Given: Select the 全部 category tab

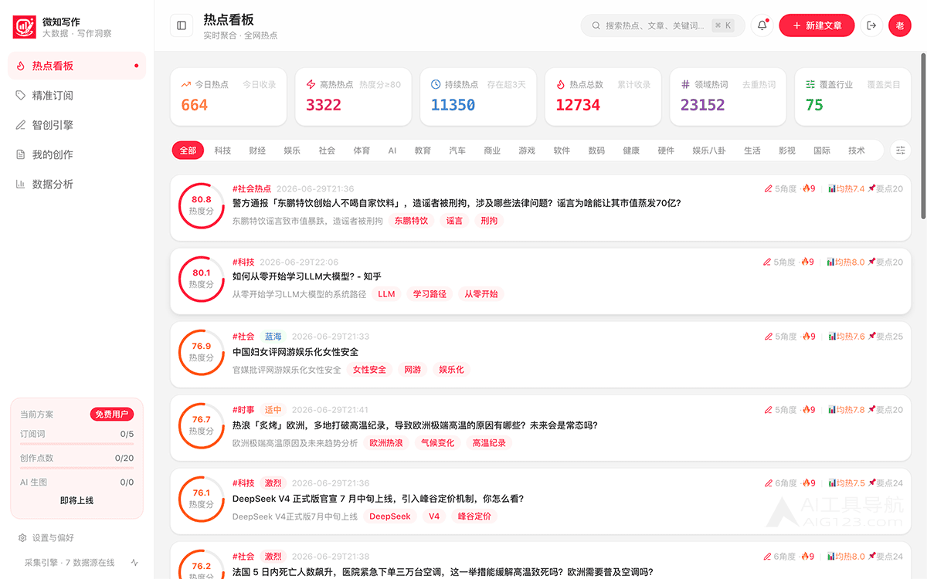Looking at the screenshot, I should [188, 151].
